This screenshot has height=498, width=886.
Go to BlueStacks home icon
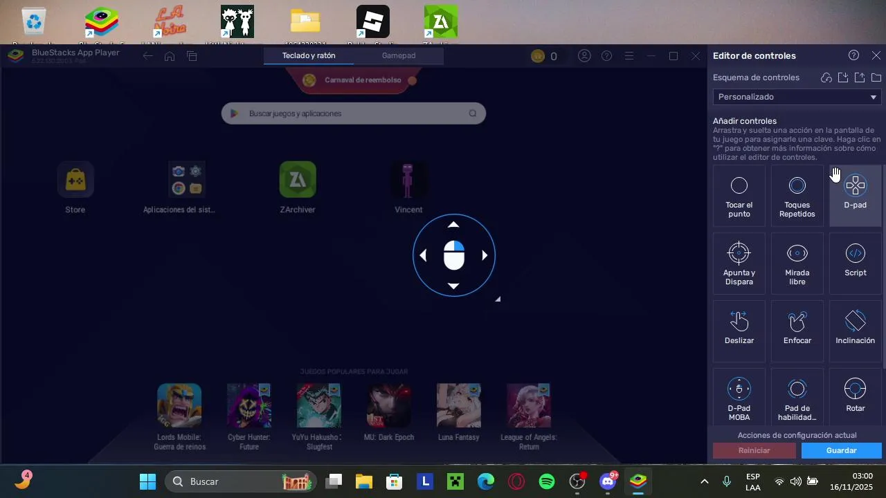pyautogui.click(x=170, y=56)
